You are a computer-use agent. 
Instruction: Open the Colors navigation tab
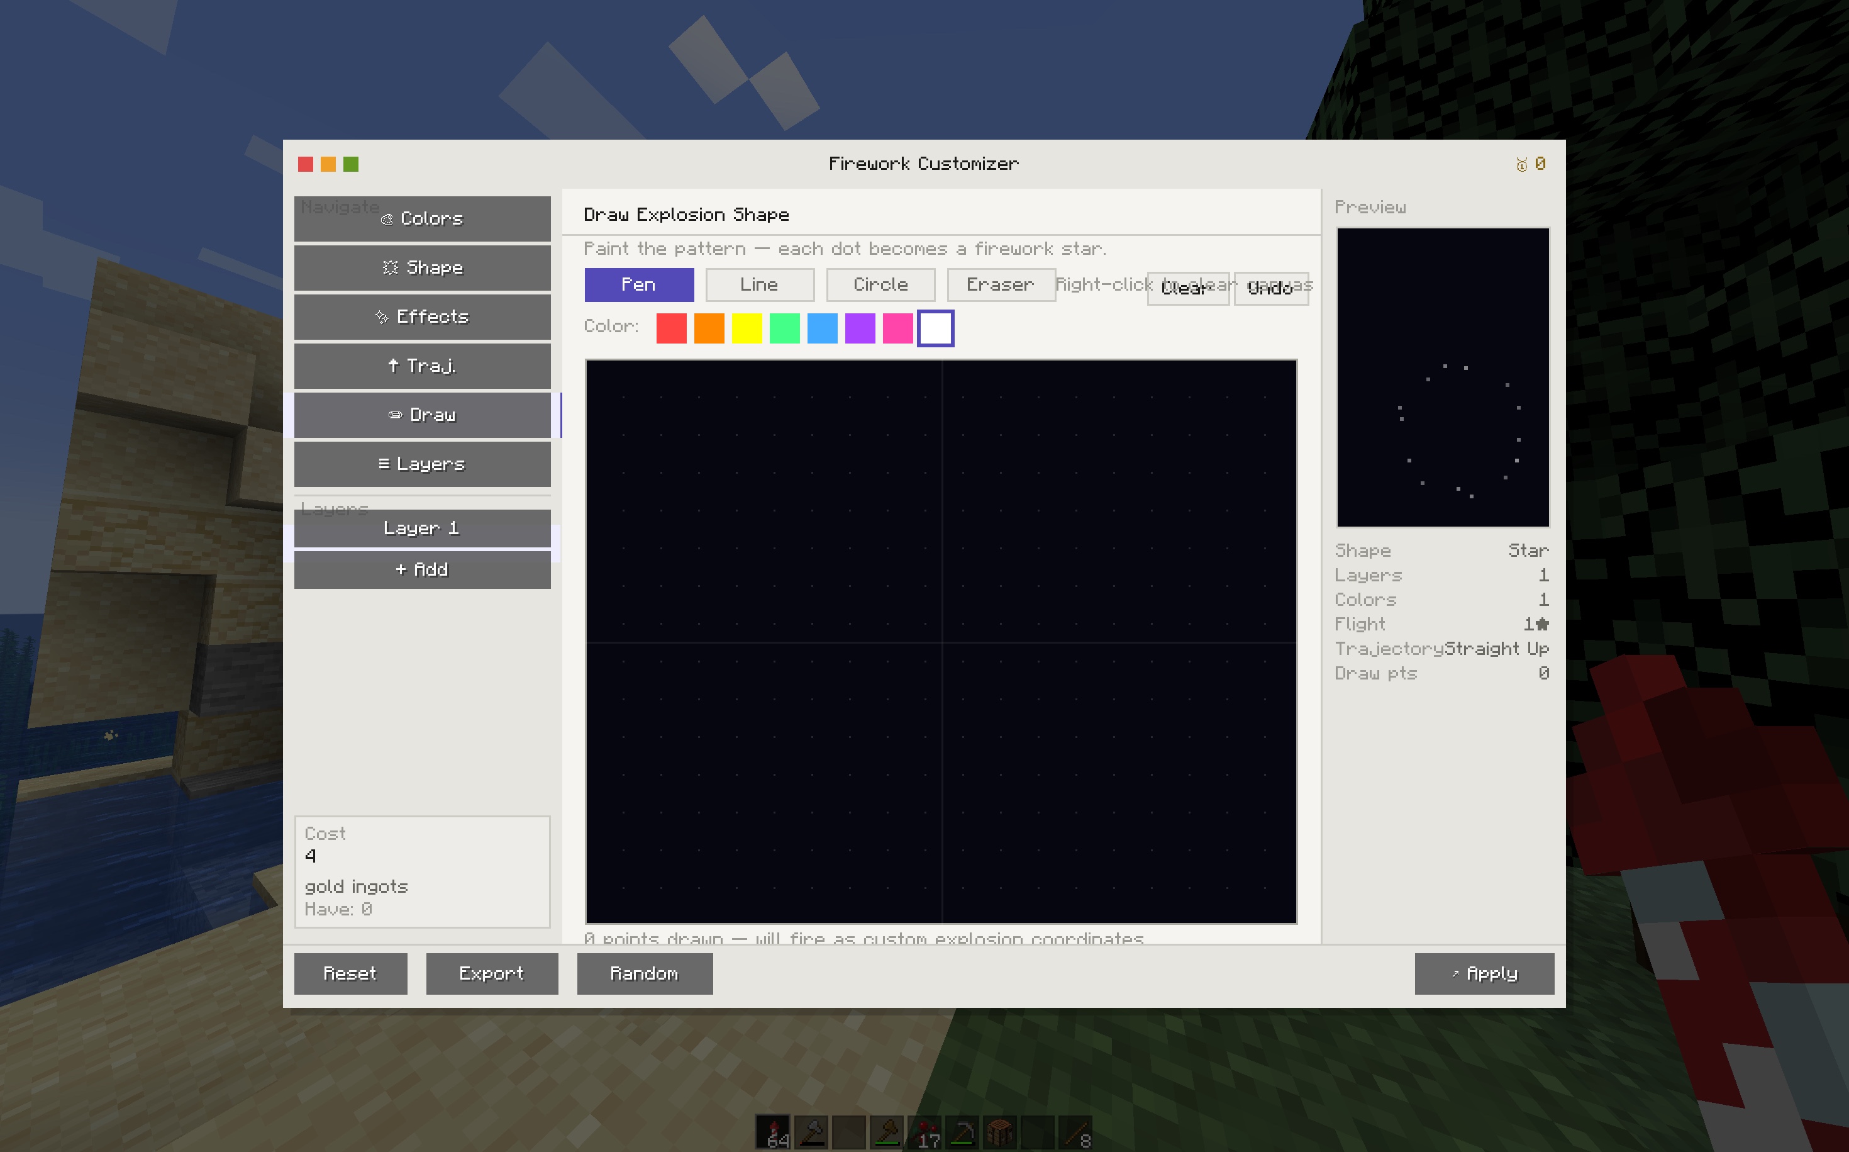point(423,219)
